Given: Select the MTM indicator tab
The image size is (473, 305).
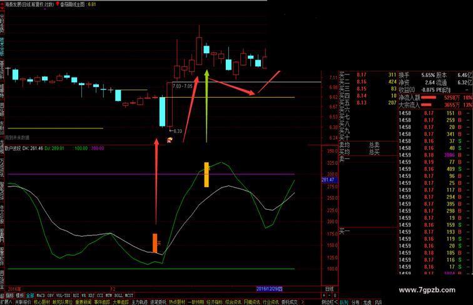Looking at the screenshot, I should tap(109, 296).
